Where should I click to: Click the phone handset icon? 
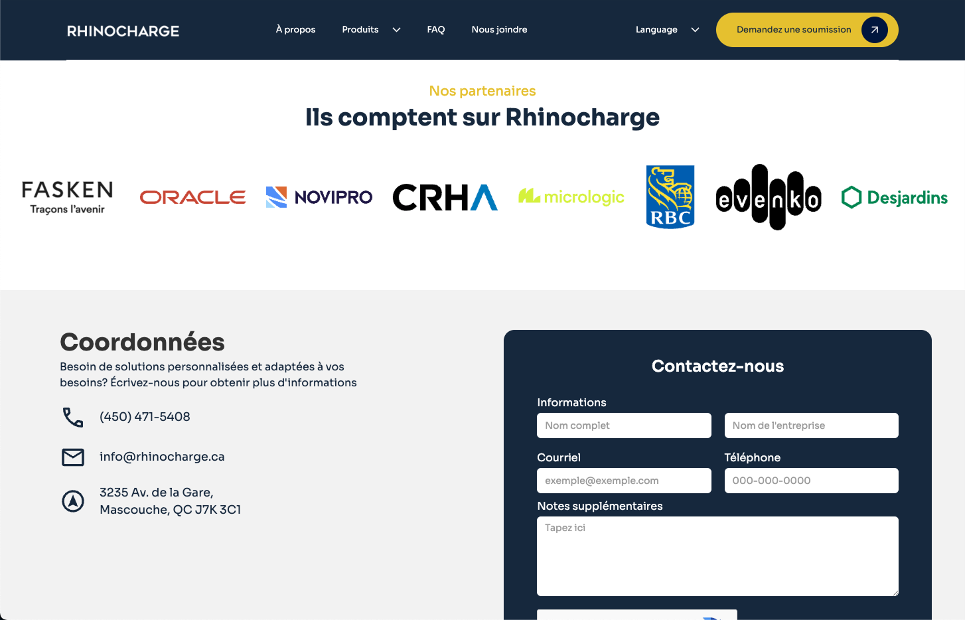pos(73,417)
